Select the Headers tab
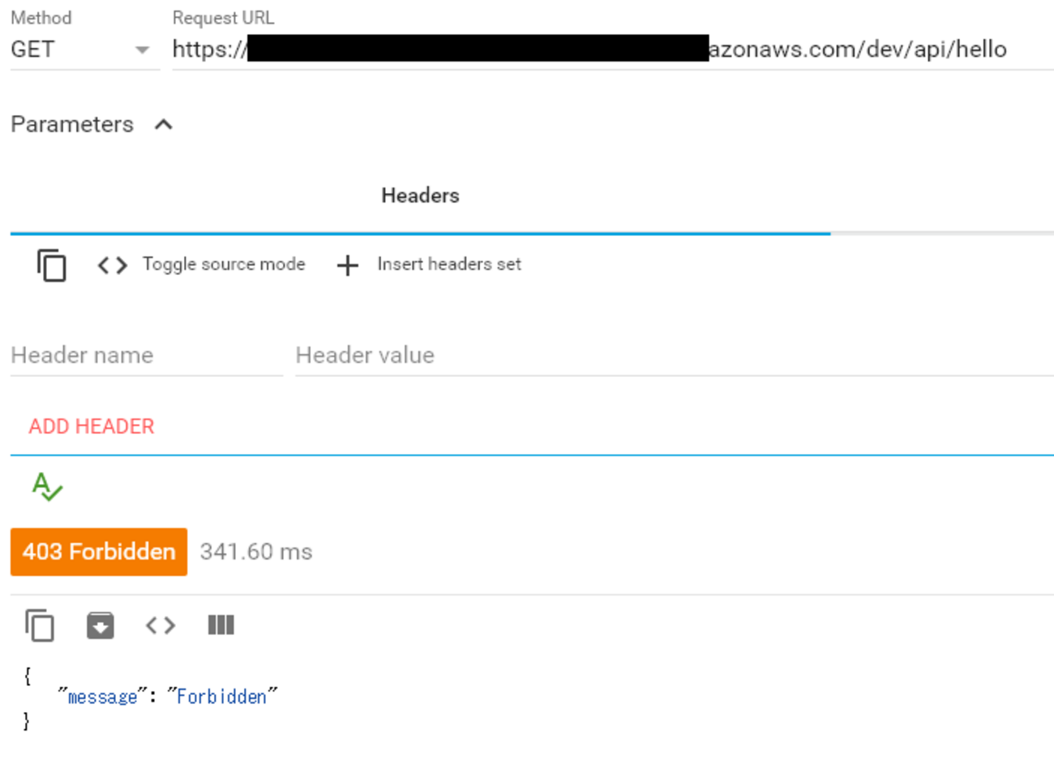The height and width of the screenshot is (759, 1054). click(x=420, y=195)
